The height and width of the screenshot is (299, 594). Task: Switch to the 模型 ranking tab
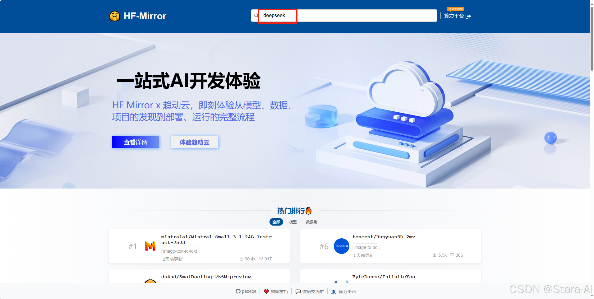pos(293,222)
